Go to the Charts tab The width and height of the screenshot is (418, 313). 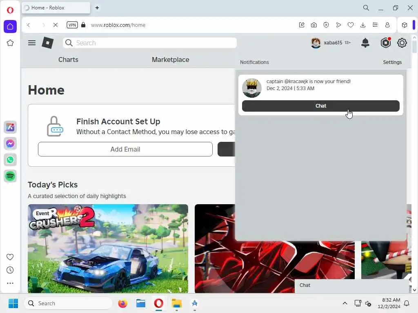68,60
